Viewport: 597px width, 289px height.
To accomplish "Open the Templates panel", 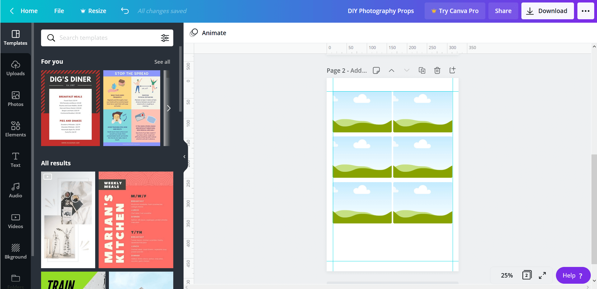I will [16, 38].
